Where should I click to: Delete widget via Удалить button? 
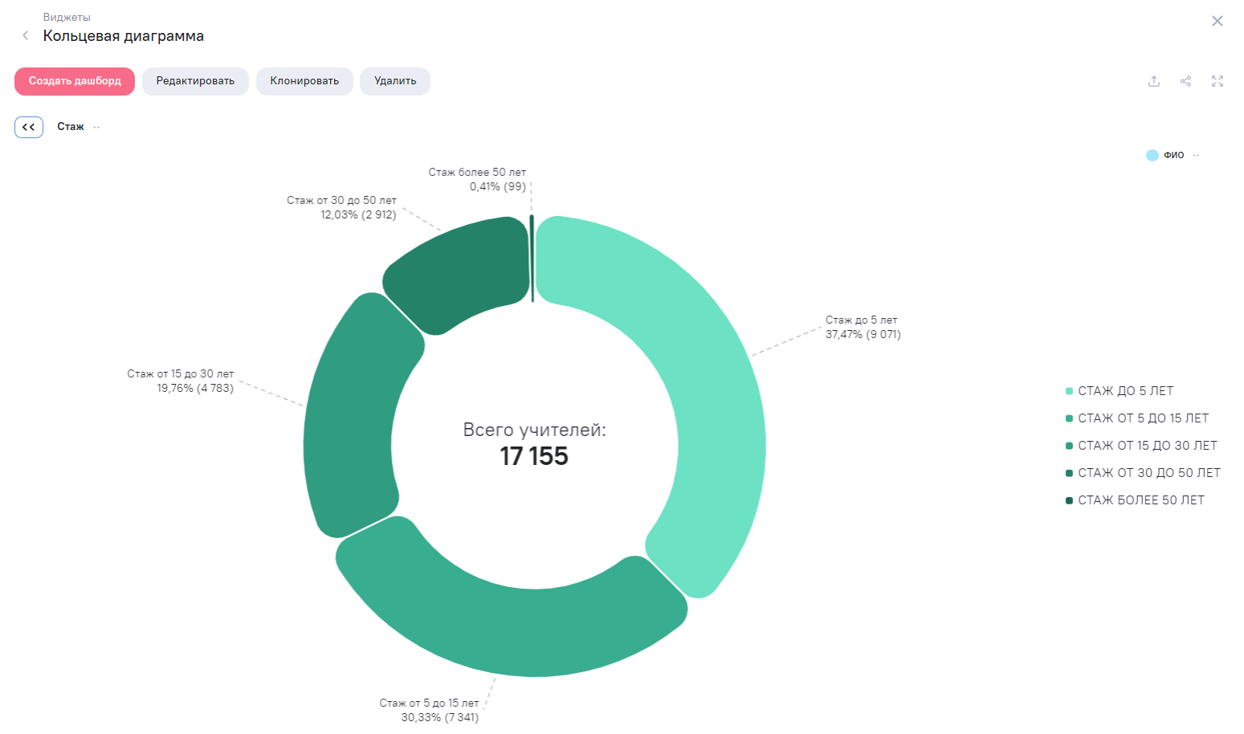point(395,81)
